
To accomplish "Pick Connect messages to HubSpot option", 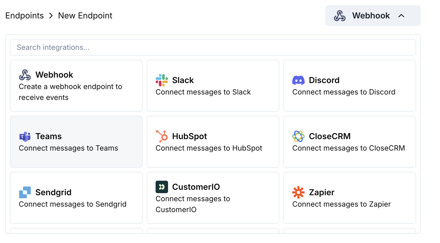I will (209, 148).
